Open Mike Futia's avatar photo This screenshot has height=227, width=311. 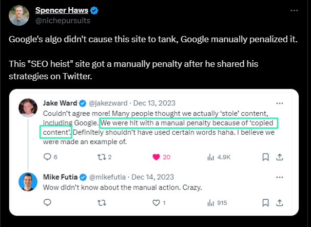pos(27,182)
